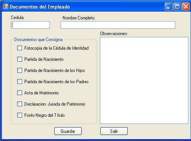Click the 'Cedula:' label
The width and height of the screenshot is (191, 141).
pyautogui.click(x=18, y=18)
